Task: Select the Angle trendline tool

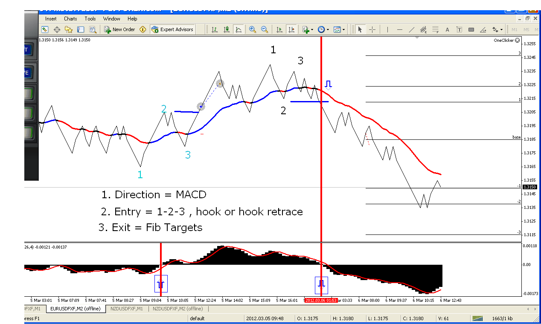Action: click(x=483, y=29)
